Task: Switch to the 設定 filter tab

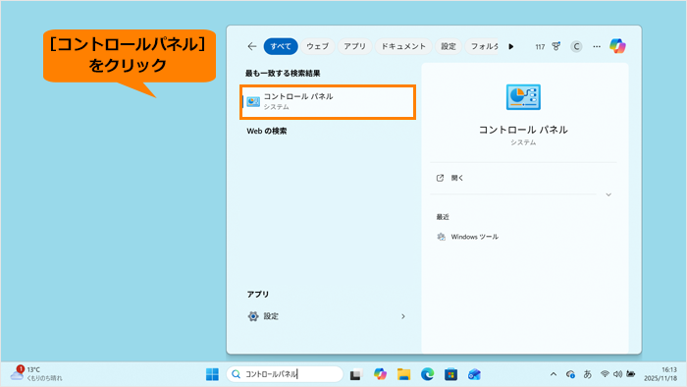Action: (449, 46)
